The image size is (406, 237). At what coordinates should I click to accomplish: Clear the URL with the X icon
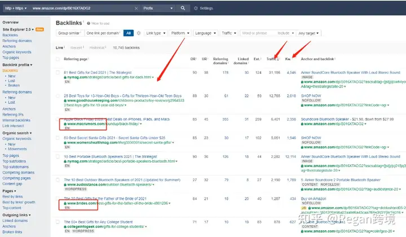[x=136, y=8]
